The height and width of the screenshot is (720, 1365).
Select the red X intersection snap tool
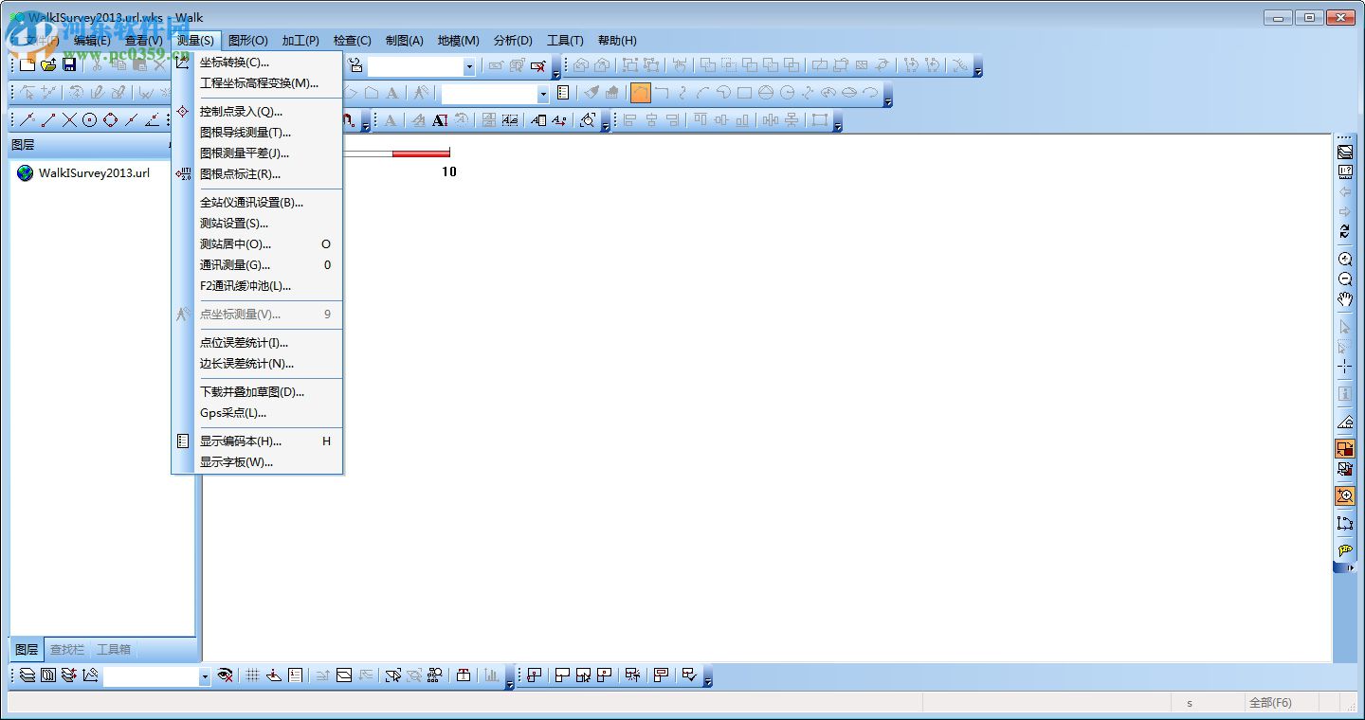coord(69,120)
